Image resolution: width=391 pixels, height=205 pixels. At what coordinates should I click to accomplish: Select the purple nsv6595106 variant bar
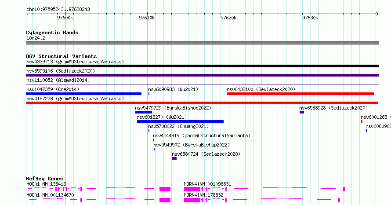click(202, 75)
